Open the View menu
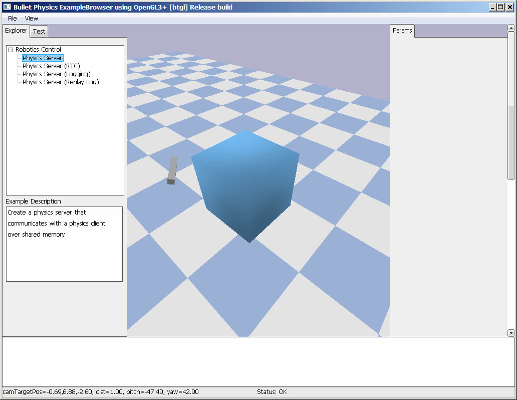Image resolution: width=517 pixels, height=400 pixels. click(x=32, y=19)
